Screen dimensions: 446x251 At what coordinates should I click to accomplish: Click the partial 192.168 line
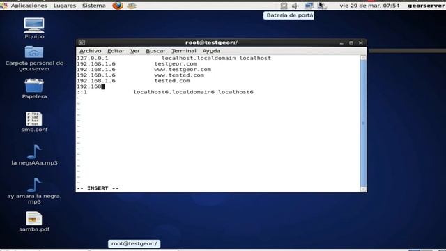[x=89, y=86]
